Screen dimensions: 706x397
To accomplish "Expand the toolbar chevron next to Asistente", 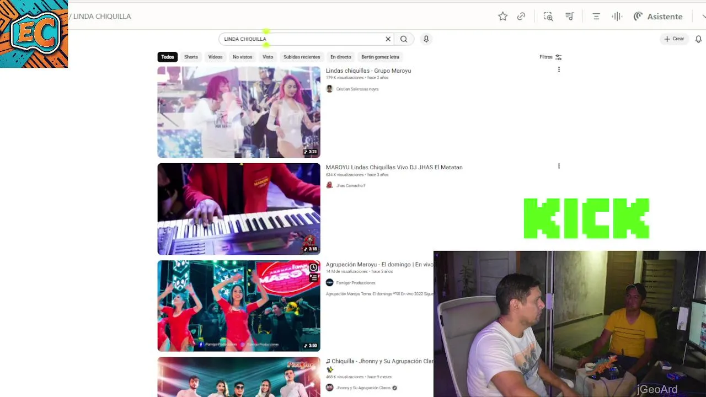I will pyautogui.click(x=703, y=17).
